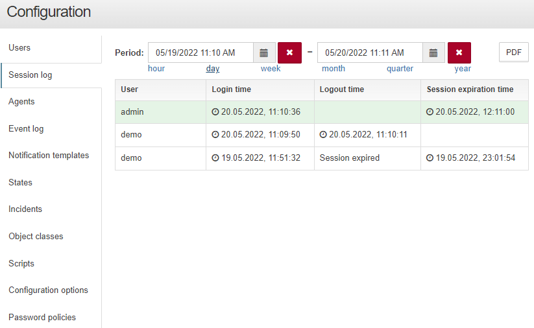The image size is (534, 328).
Task: Open the Users configuration section
Action: pyautogui.click(x=51, y=47)
